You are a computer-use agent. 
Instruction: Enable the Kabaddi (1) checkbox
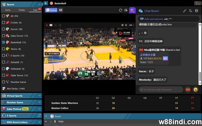[x=3, y=62]
